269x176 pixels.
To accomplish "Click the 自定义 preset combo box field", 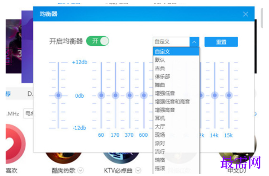I will tap(171, 42).
